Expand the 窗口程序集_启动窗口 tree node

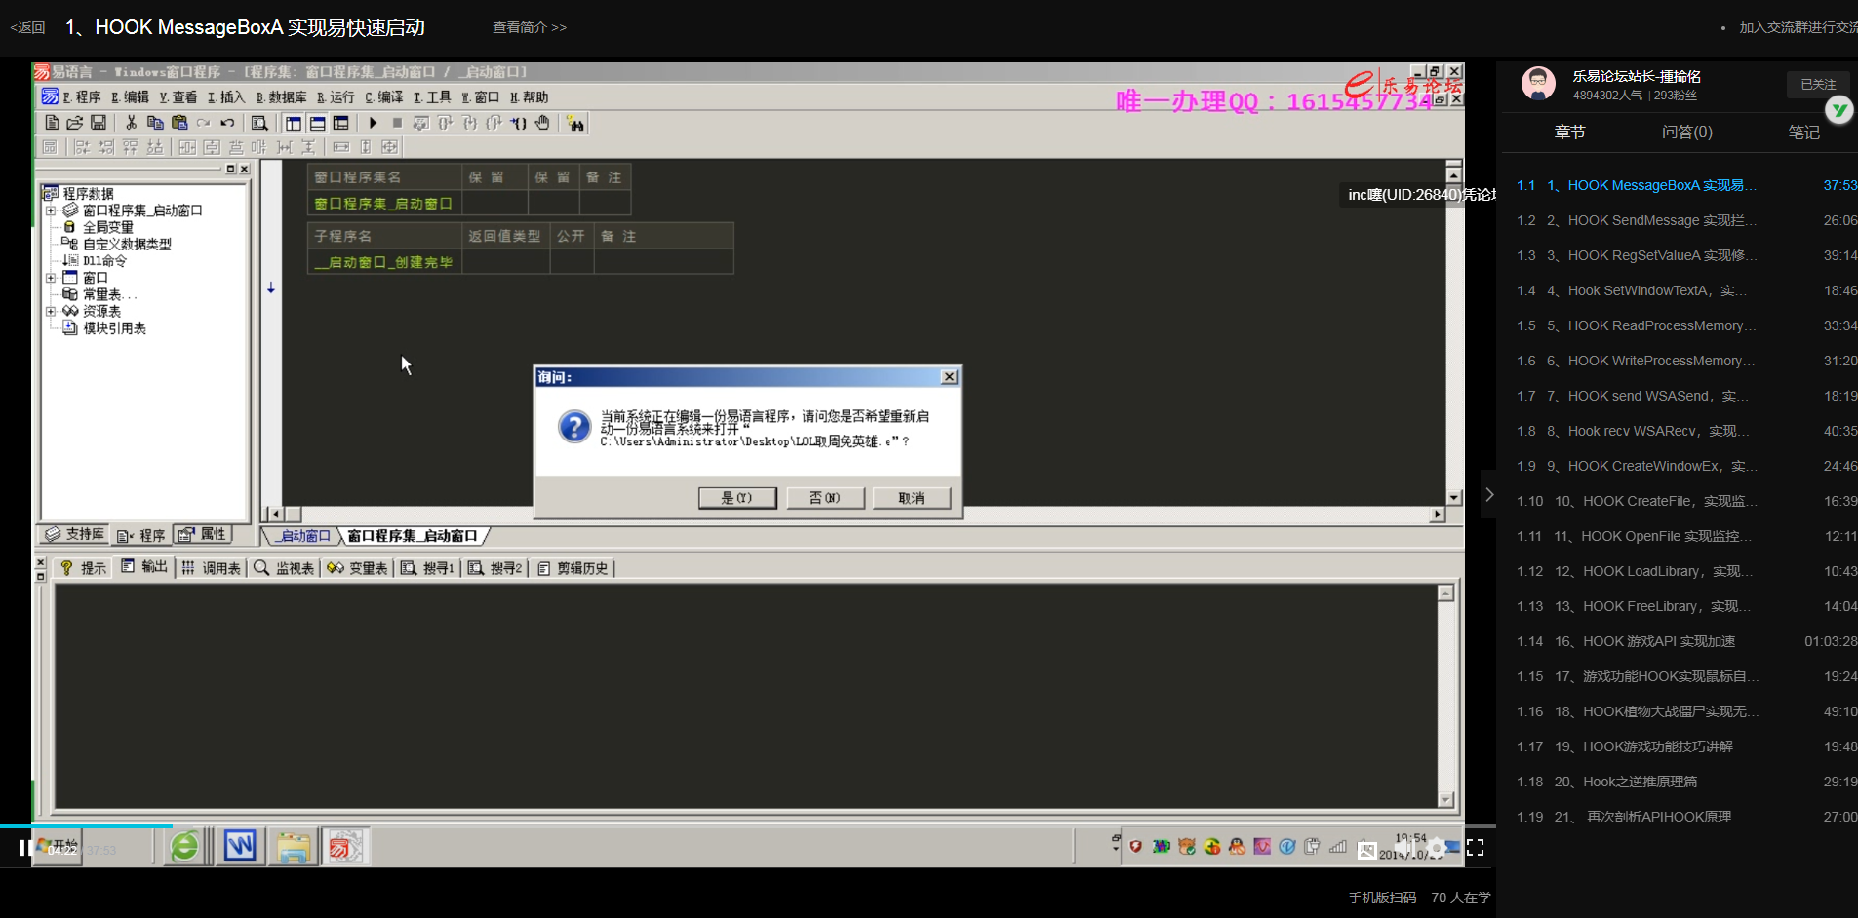click(51, 210)
